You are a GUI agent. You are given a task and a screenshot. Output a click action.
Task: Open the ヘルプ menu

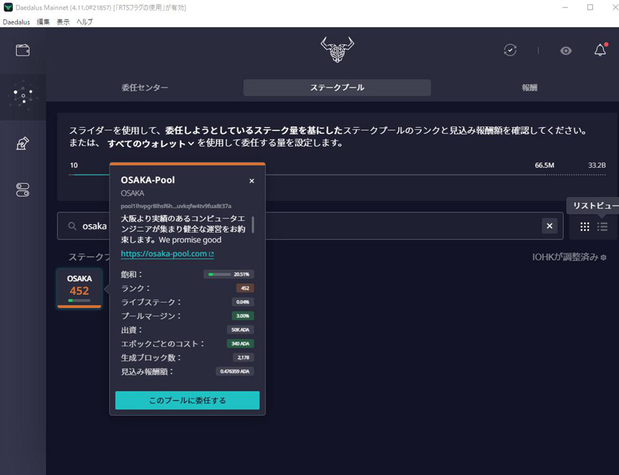(84, 22)
